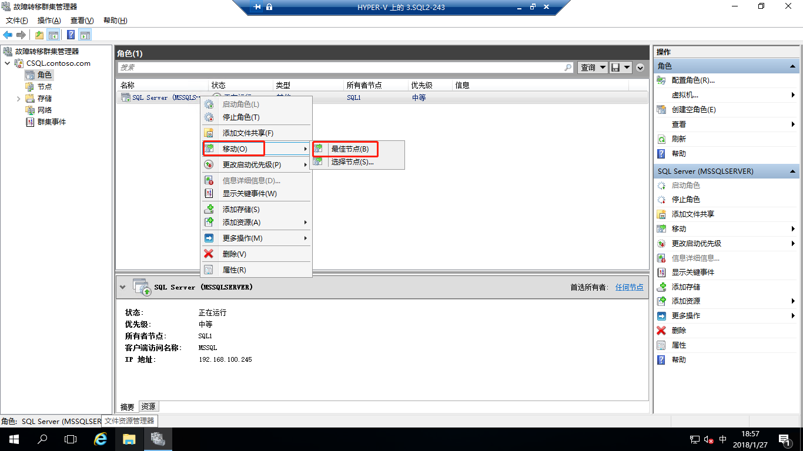Click the back arrow toolbar icon
This screenshot has width=803, height=451.
(8, 35)
